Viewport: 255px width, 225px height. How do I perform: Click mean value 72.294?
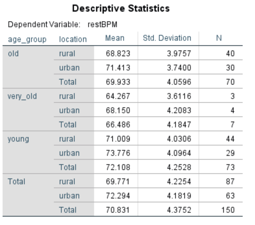coord(118,196)
